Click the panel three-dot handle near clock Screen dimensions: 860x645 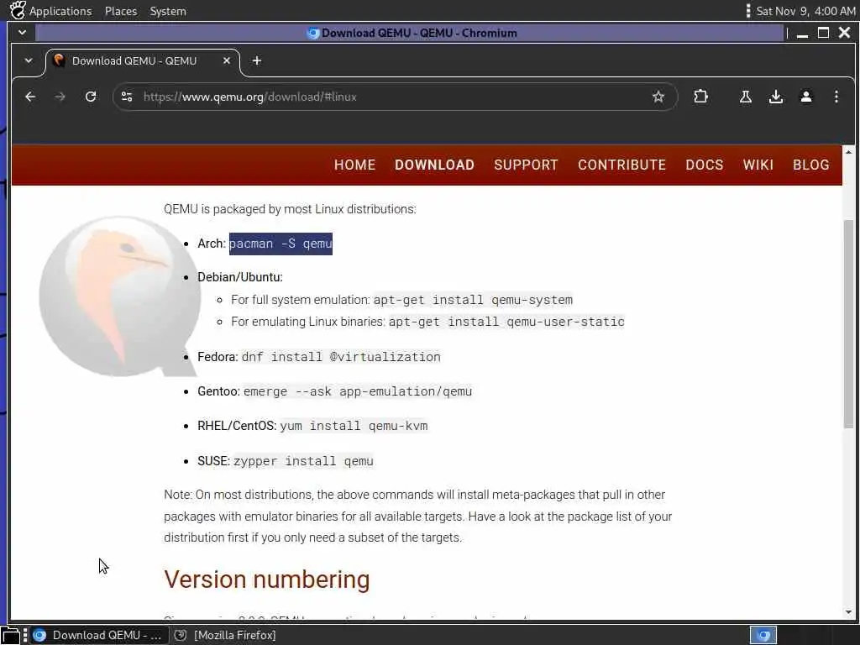pos(748,11)
